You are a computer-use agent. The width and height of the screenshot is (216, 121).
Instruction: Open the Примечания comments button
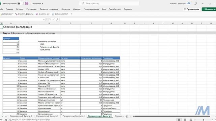[192, 9]
